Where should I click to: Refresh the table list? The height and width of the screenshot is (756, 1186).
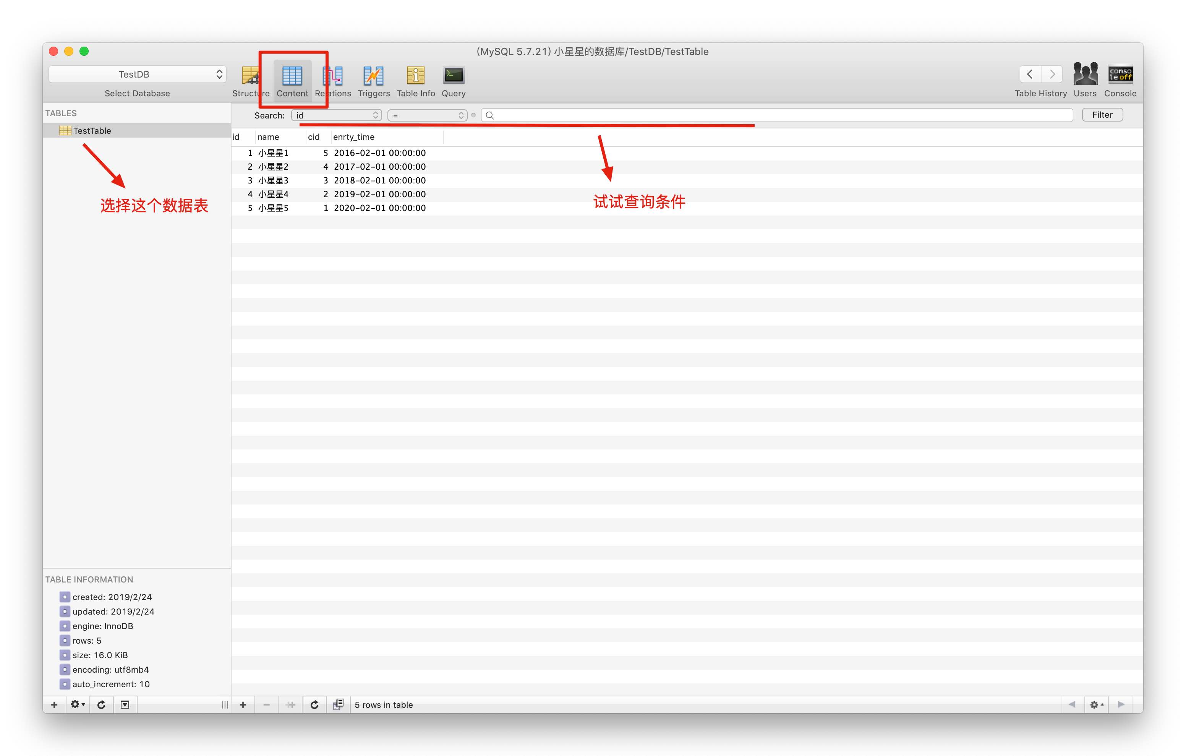(x=102, y=705)
